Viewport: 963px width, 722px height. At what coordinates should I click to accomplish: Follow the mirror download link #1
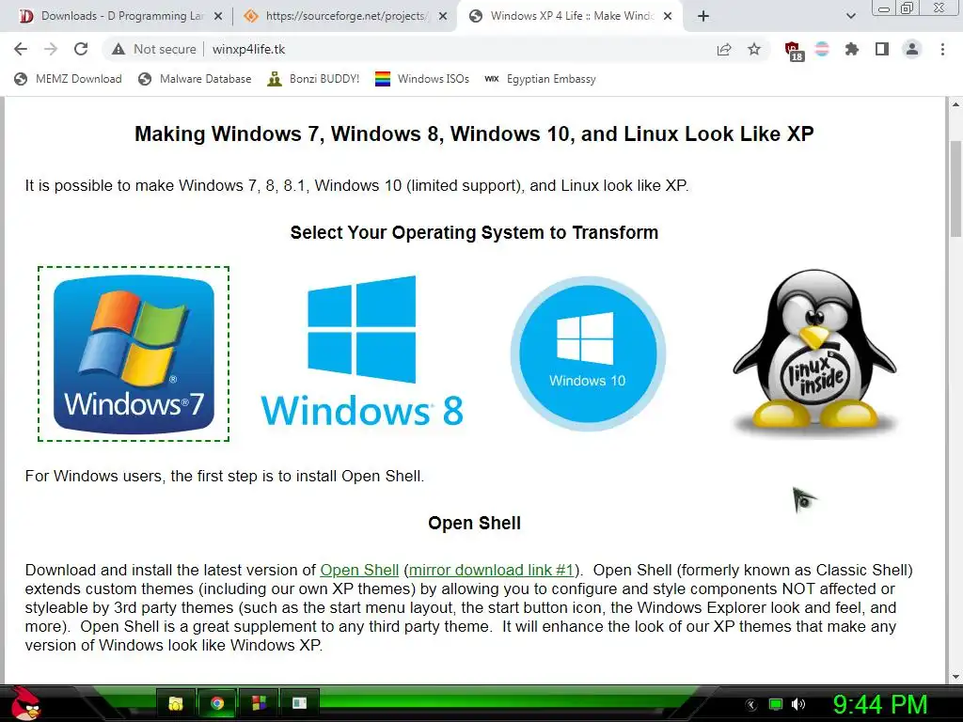491,570
